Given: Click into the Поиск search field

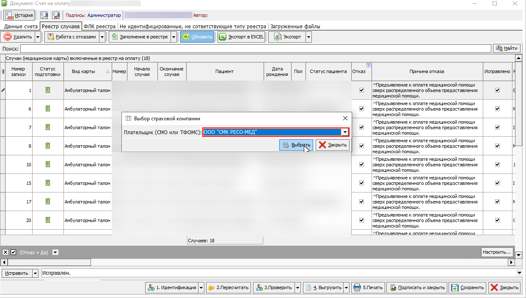Looking at the screenshot, I should (x=256, y=49).
